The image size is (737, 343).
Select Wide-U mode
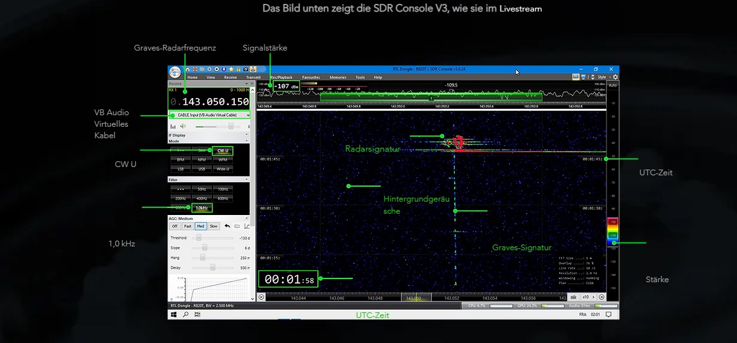[223, 169]
